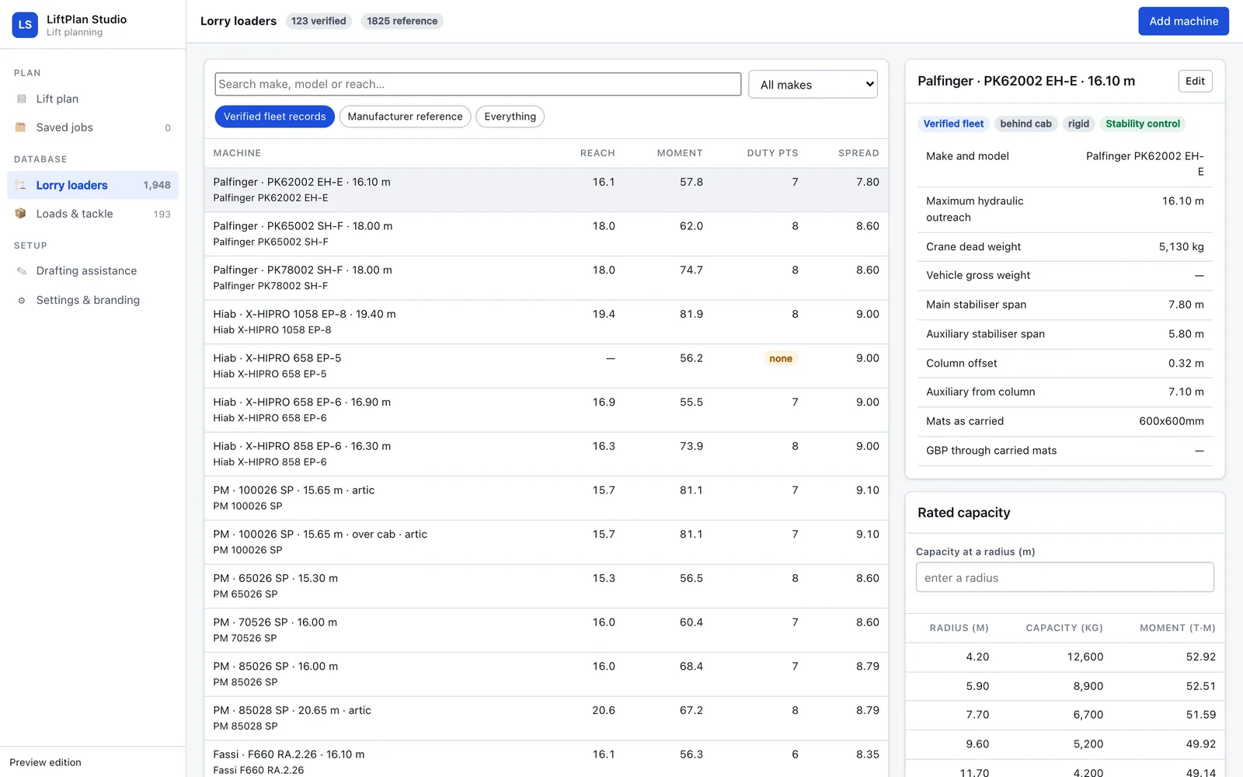Select Manufacturer reference filter

405,117
